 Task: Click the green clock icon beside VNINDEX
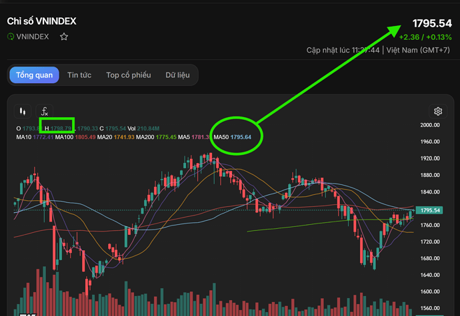(x=11, y=37)
